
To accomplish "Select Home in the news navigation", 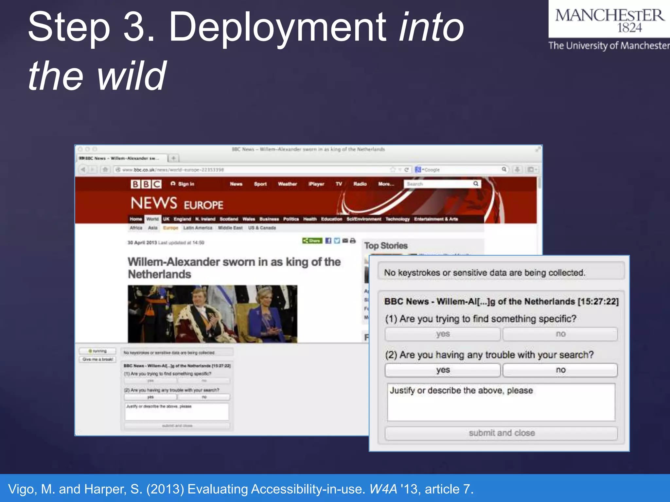I will pyautogui.click(x=136, y=219).
